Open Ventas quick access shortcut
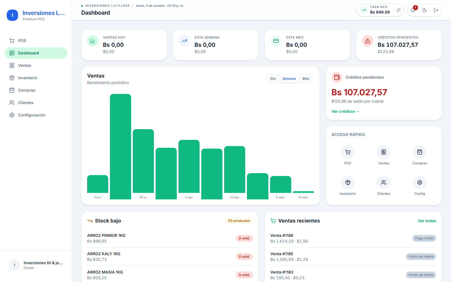The height and width of the screenshot is (282, 451). (x=384, y=155)
